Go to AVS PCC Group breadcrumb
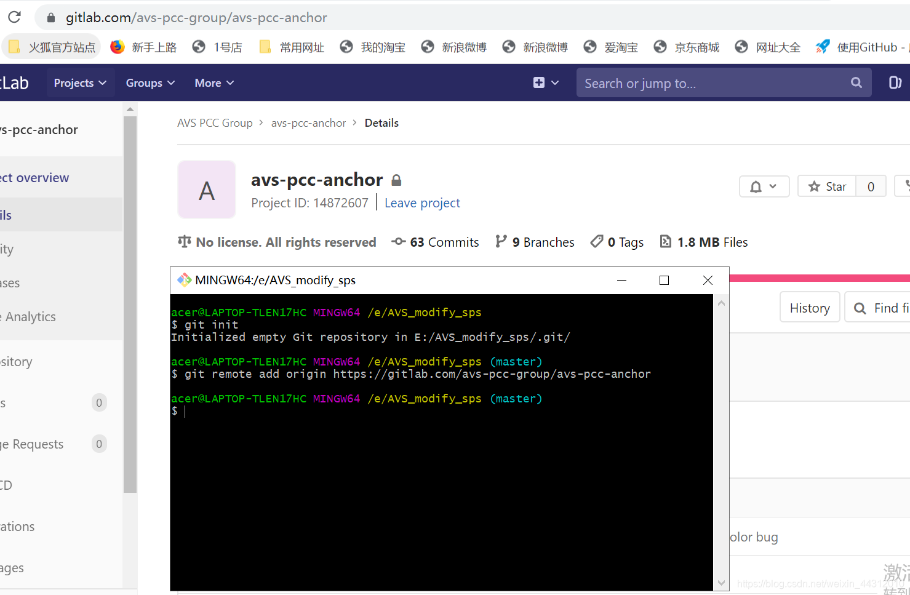The width and height of the screenshot is (910, 595). (x=215, y=123)
